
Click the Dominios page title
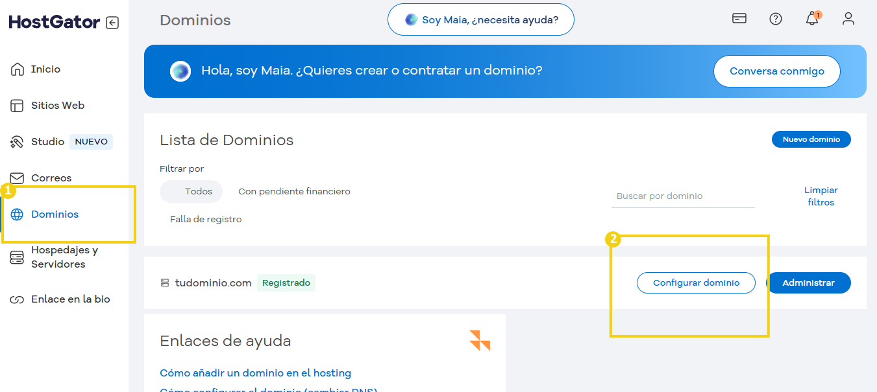click(195, 20)
